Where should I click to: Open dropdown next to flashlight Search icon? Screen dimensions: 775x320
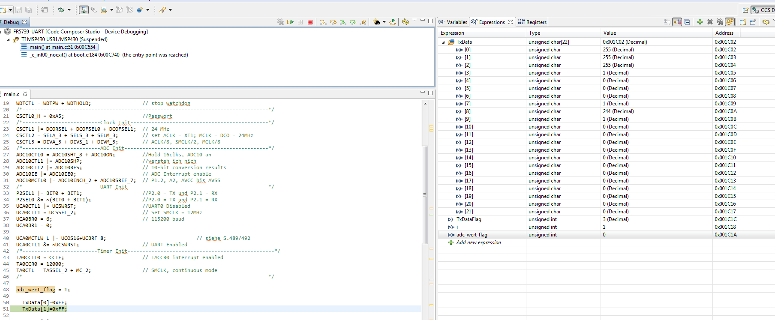170,9
